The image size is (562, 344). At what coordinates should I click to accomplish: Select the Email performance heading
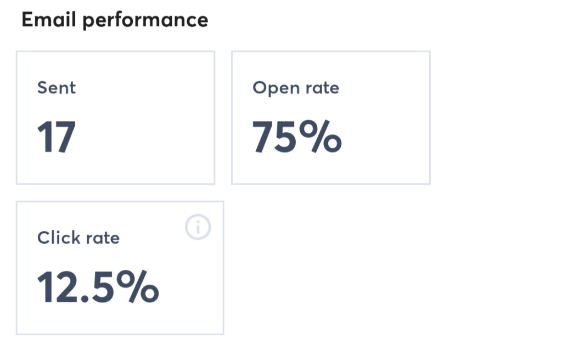pyautogui.click(x=115, y=19)
